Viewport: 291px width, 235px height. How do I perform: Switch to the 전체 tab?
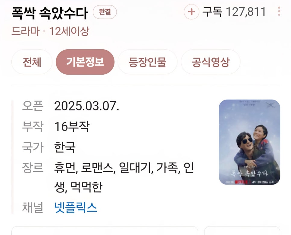pos(32,62)
